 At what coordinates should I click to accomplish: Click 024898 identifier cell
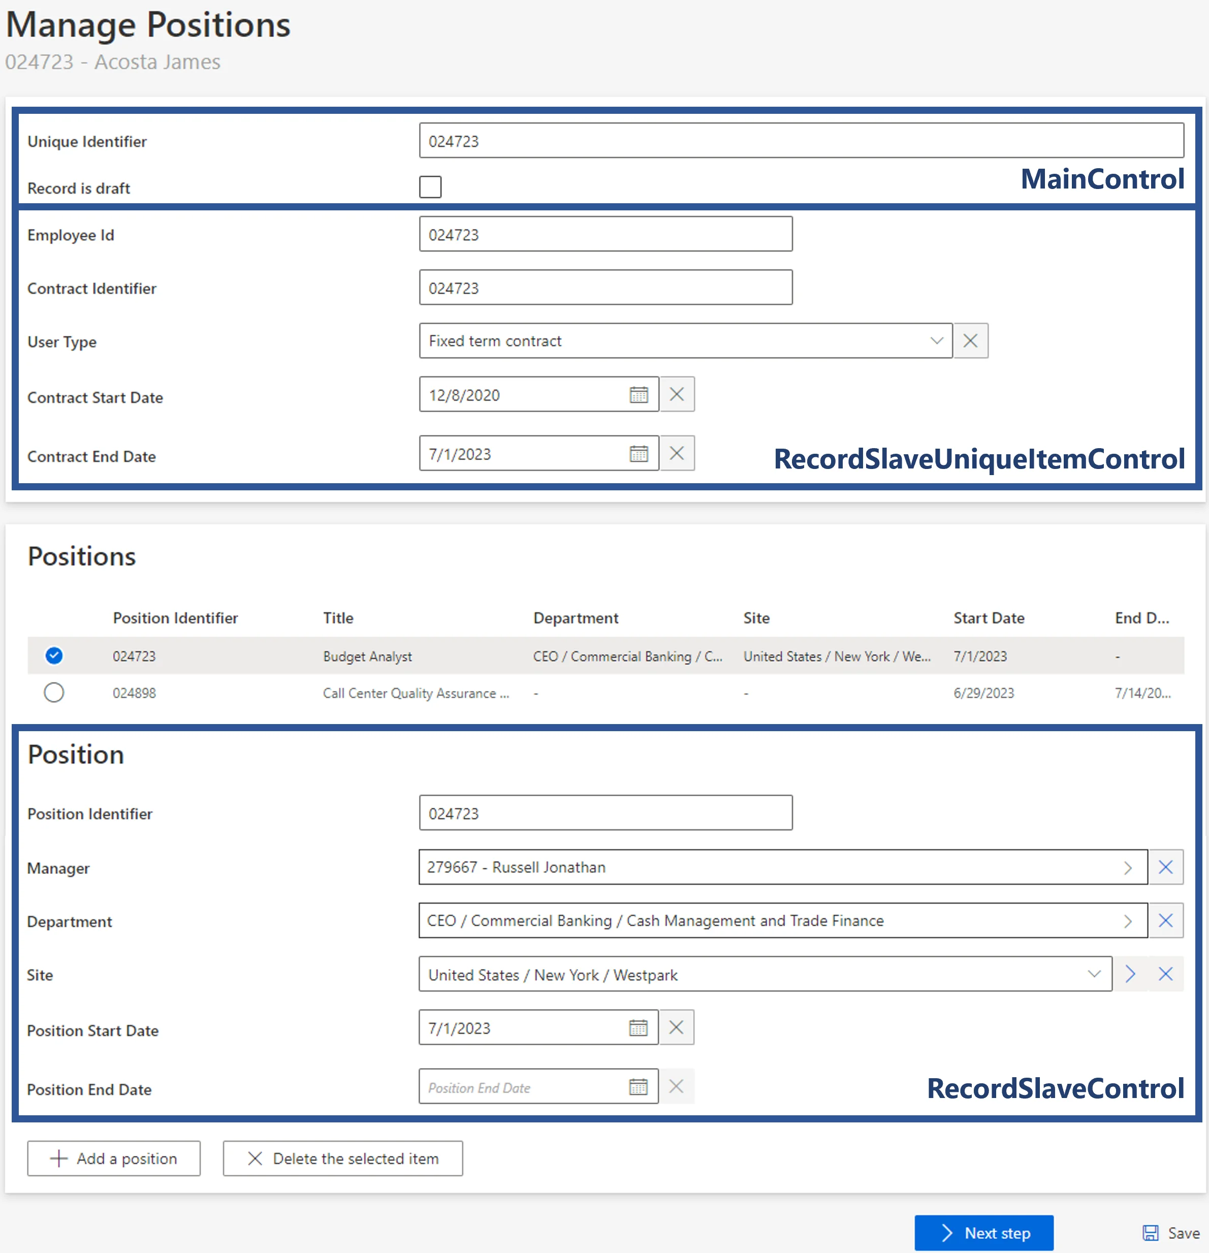pyautogui.click(x=134, y=694)
